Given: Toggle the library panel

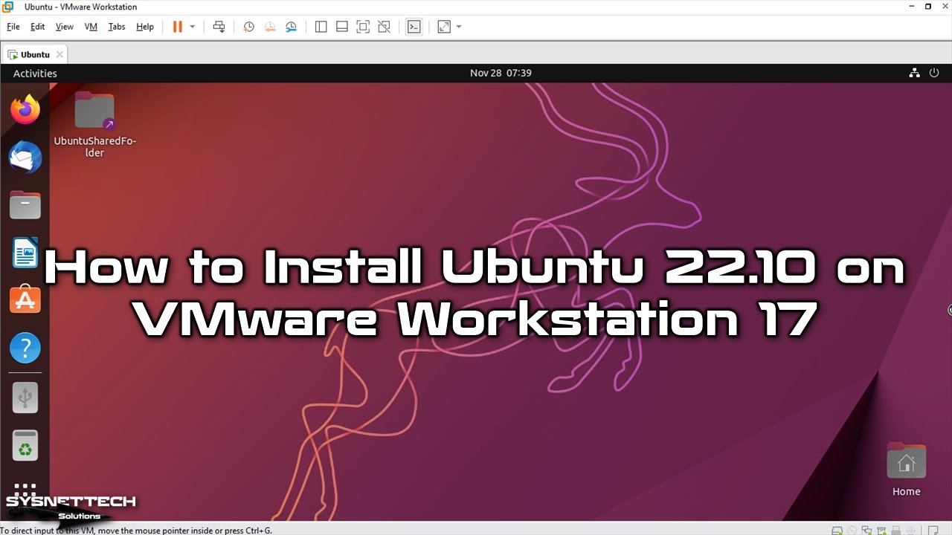Looking at the screenshot, I should click(321, 27).
